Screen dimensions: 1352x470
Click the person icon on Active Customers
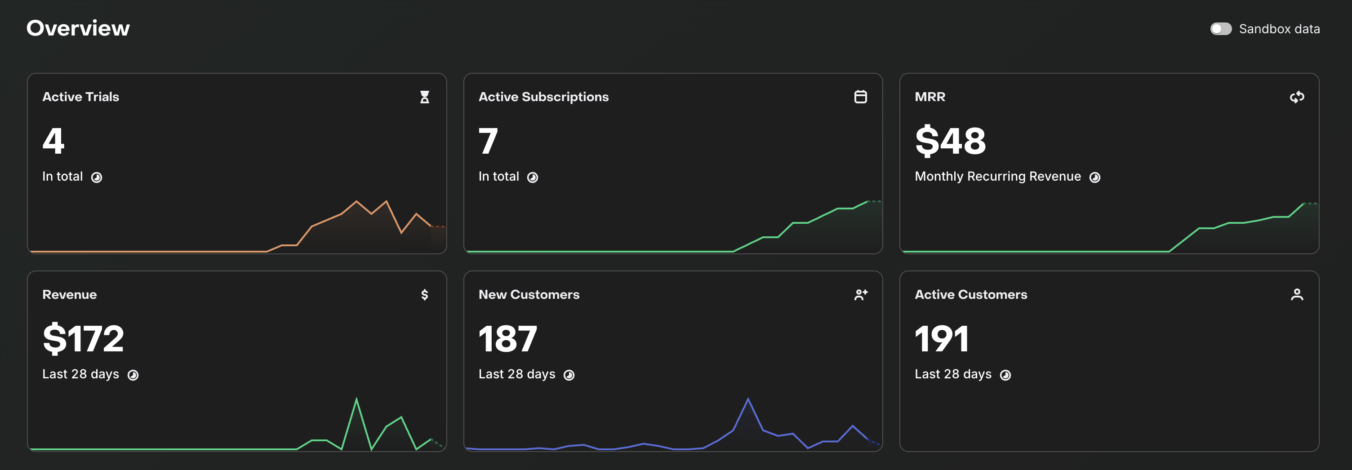1297,295
